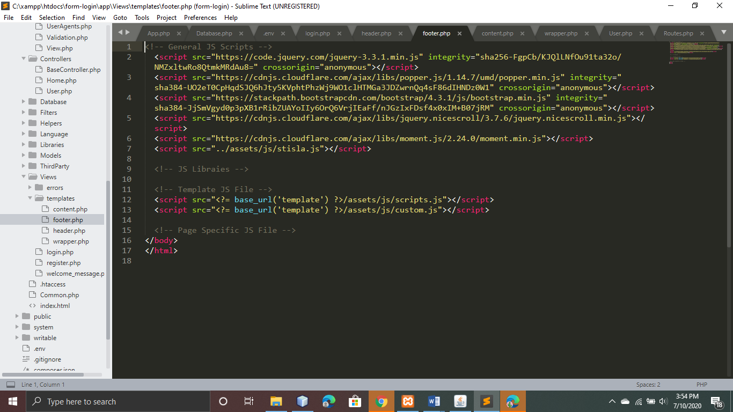Expand the Libraries folder
This screenshot has height=412, width=733.
click(24, 144)
